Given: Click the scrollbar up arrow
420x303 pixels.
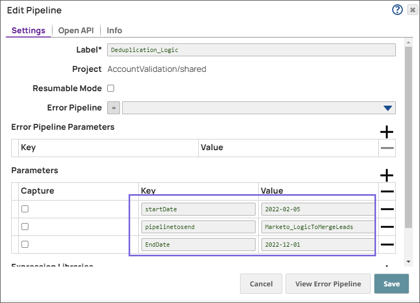Looking at the screenshot, I should point(408,42).
